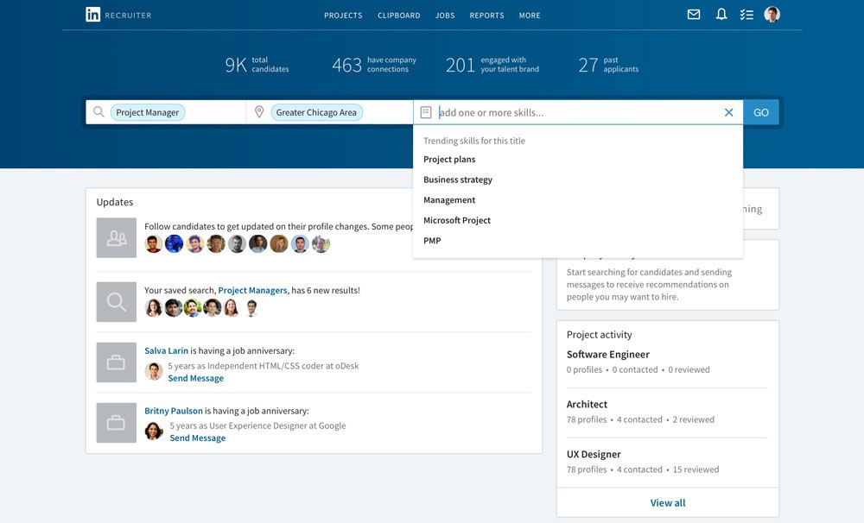
Task: Select PMP from trending skills
Action: point(431,240)
